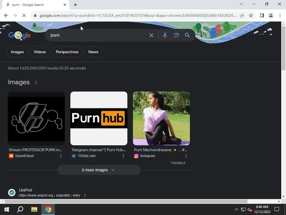Open options beside Images heading
This screenshot has height=215, width=286.
pos(36,83)
